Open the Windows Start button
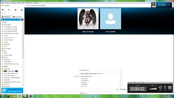Viewport: 174px width, 98px height. tap(2, 96)
